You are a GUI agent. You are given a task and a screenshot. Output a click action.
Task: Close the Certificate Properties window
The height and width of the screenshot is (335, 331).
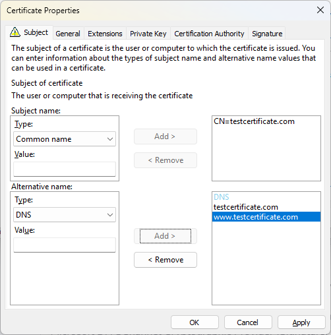320,10
